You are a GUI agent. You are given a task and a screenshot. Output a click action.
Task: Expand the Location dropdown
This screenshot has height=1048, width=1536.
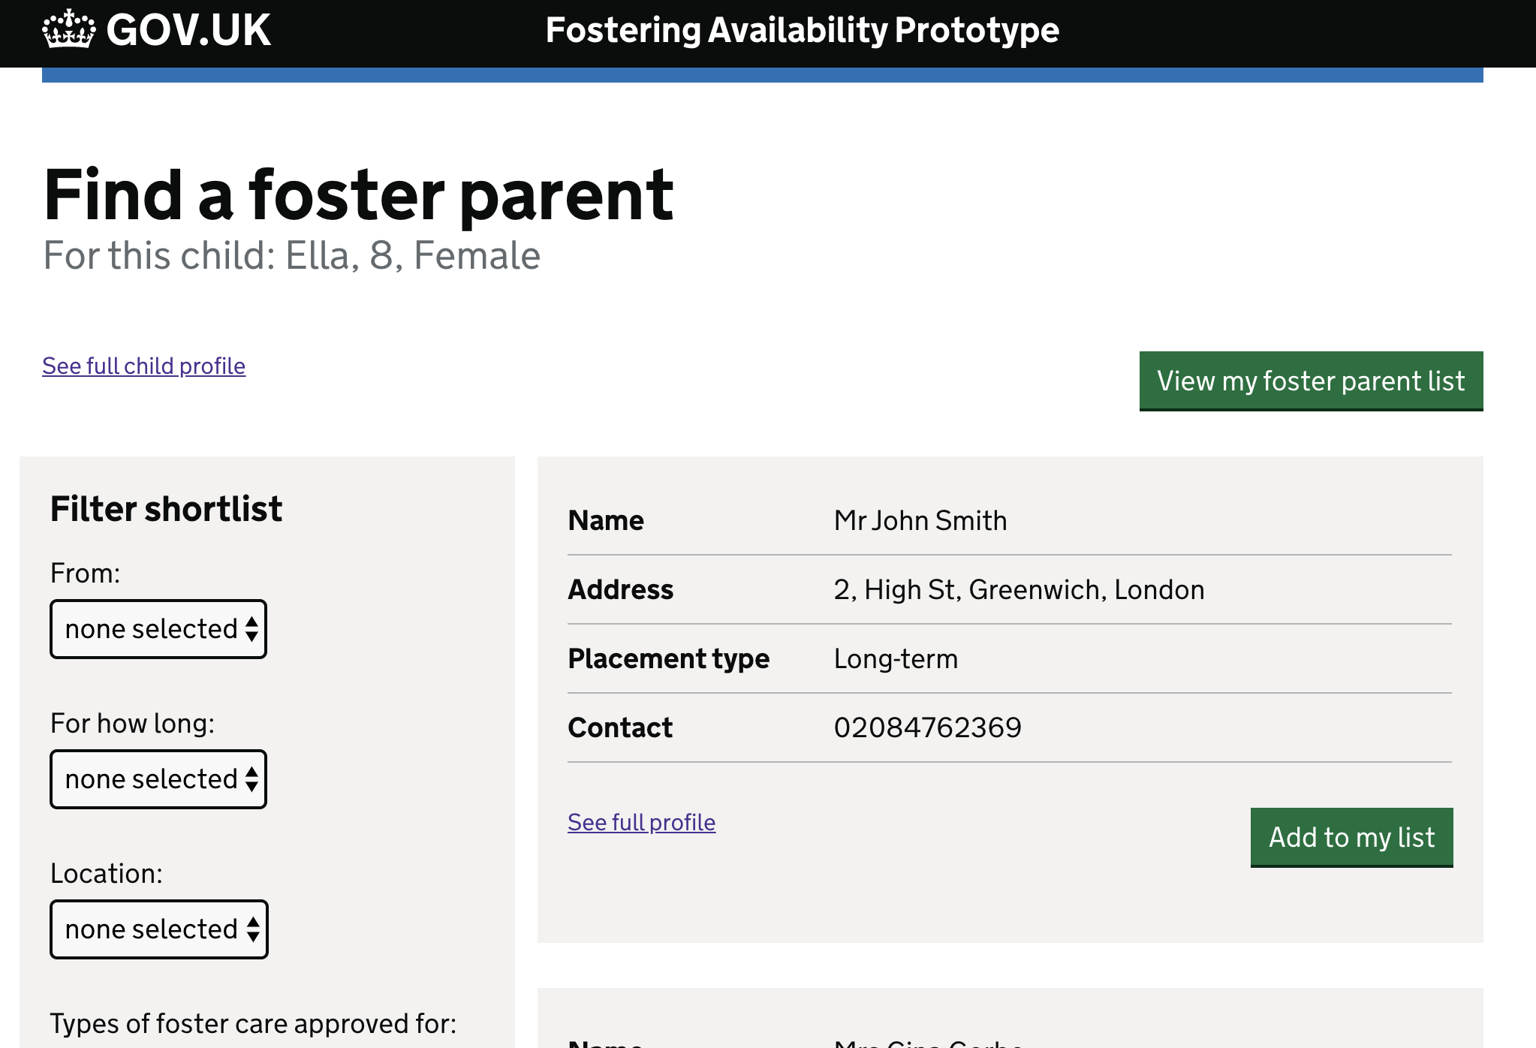159,929
